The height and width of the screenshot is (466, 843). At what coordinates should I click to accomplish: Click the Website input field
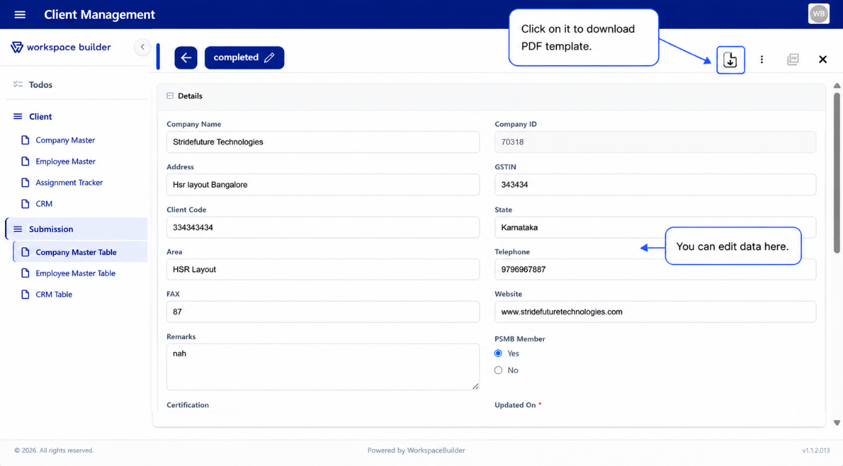pyautogui.click(x=655, y=312)
